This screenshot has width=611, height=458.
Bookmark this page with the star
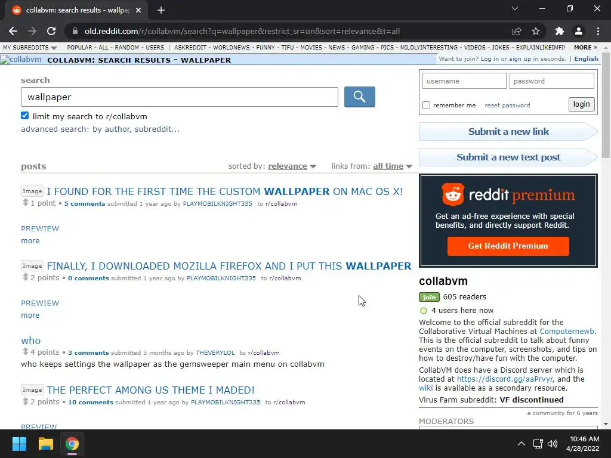pos(536,31)
